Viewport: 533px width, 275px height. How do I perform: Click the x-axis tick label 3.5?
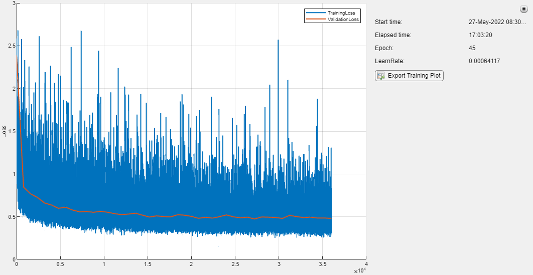tap(323, 264)
